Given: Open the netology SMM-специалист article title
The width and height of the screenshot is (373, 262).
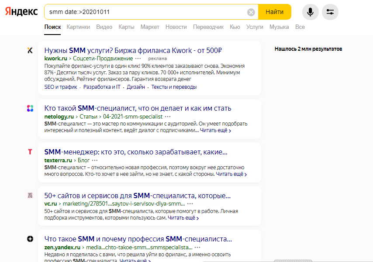Looking at the screenshot, I should tap(138, 108).
